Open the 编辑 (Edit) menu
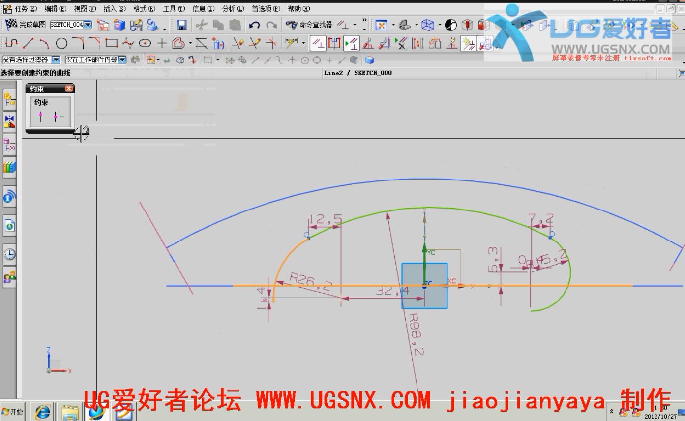The width and height of the screenshot is (685, 421). click(x=56, y=9)
